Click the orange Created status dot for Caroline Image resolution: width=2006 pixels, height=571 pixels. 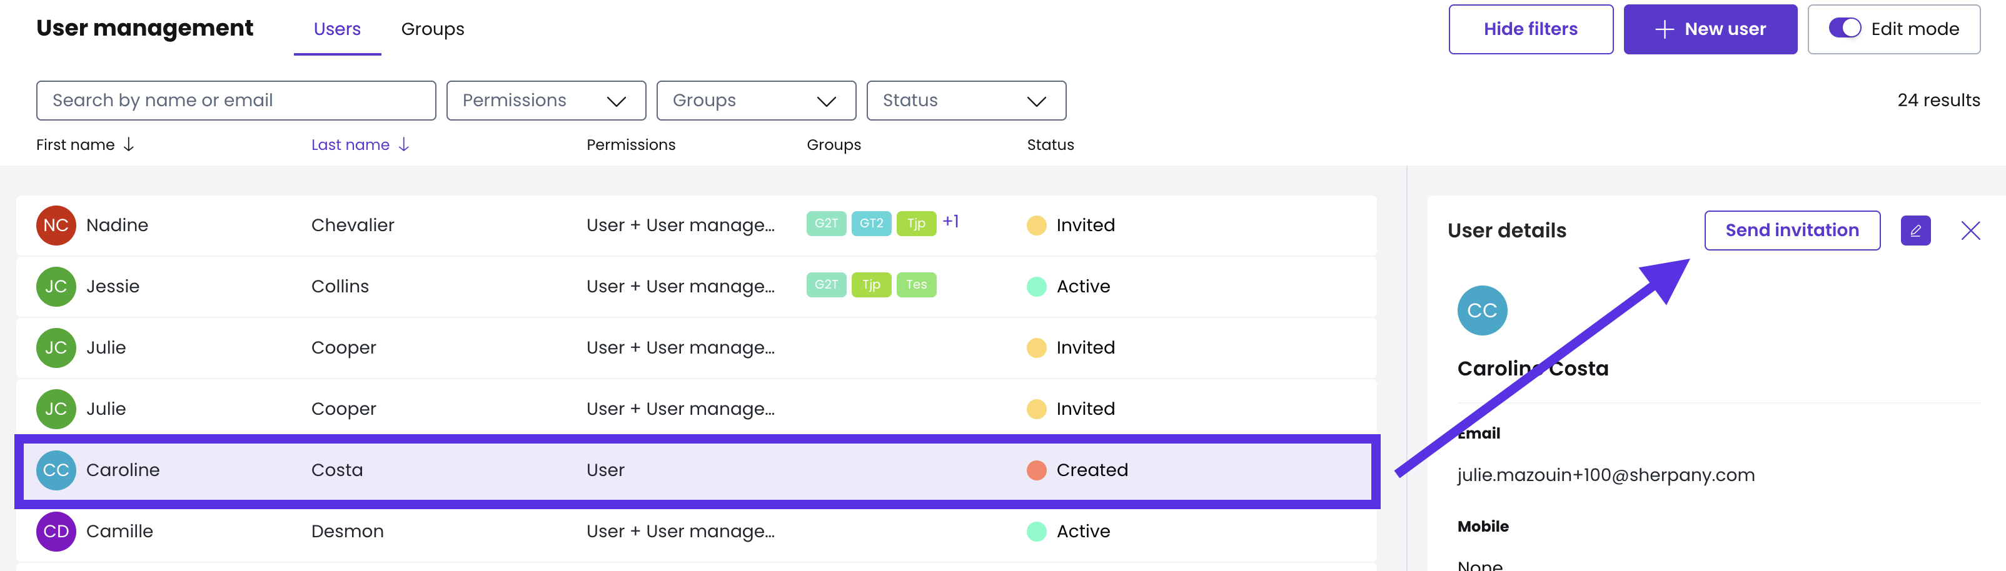[1037, 470]
